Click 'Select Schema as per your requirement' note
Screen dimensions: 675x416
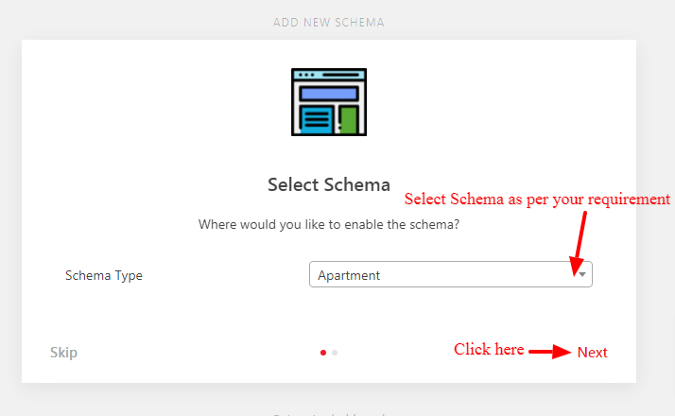click(537, 199)
